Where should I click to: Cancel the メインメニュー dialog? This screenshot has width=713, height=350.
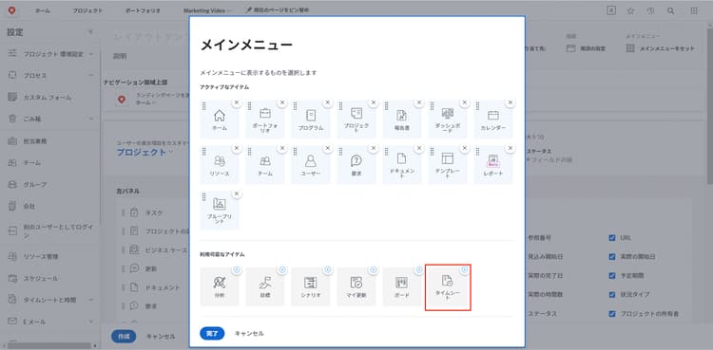249,333
